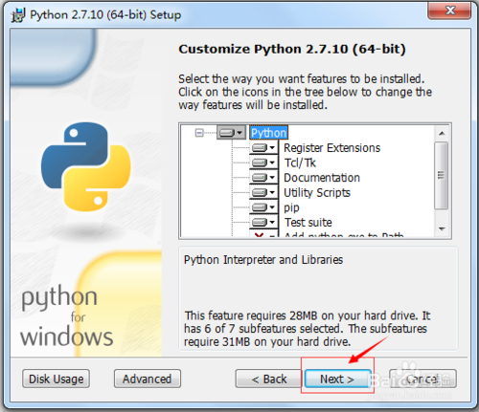Select the Python tree item
The image size is (479, 412).
[268, 133]
